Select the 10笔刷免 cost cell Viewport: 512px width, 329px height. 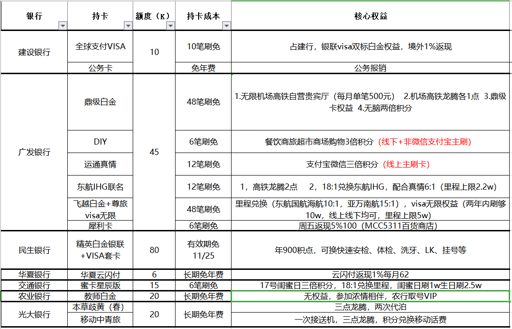click(x=203, y=46)
